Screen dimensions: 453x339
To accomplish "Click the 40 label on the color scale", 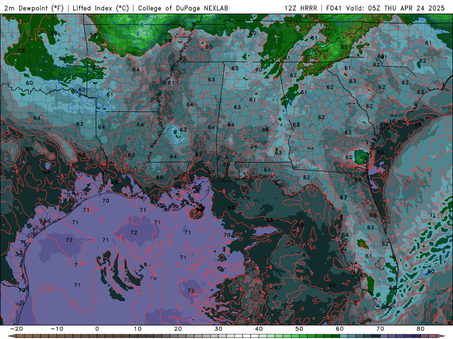I will point(259,329).
